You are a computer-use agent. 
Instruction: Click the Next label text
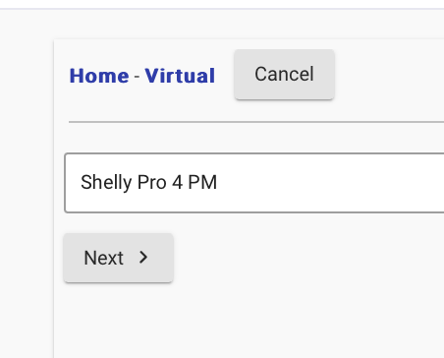tap(103, 258)
